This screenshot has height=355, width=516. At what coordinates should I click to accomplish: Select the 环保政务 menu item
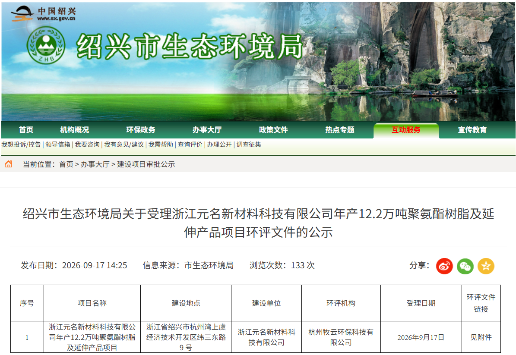(x=141, y=130)
